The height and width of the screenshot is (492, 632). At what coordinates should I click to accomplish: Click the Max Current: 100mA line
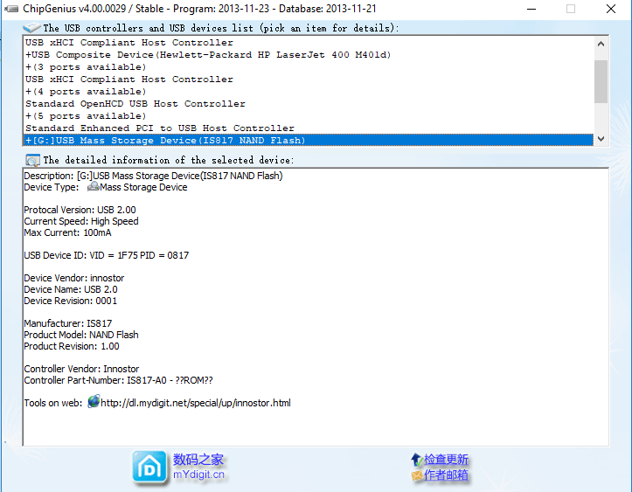67,232
